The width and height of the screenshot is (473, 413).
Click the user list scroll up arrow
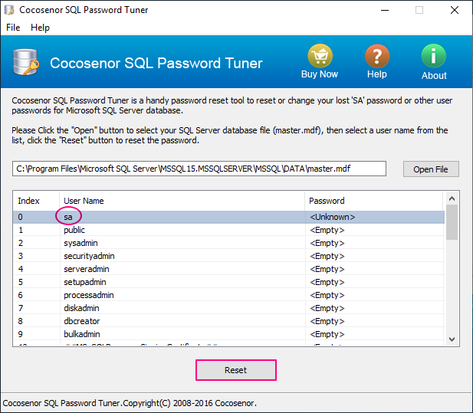[452, 198]
